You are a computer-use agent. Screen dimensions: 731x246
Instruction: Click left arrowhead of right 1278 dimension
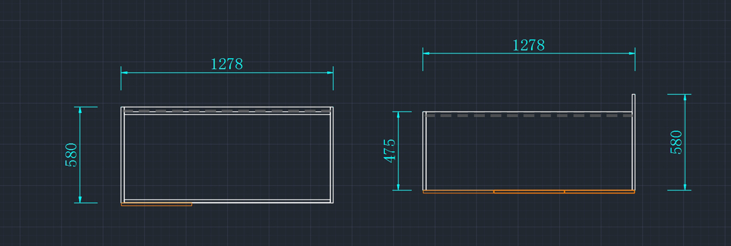[x=426, y=53]
